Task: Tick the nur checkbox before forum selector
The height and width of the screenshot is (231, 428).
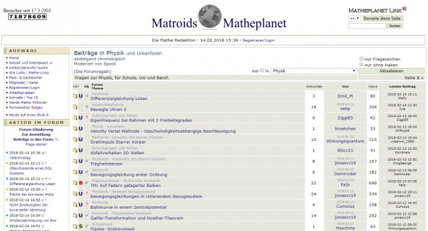Action: [x=262, y=70]
